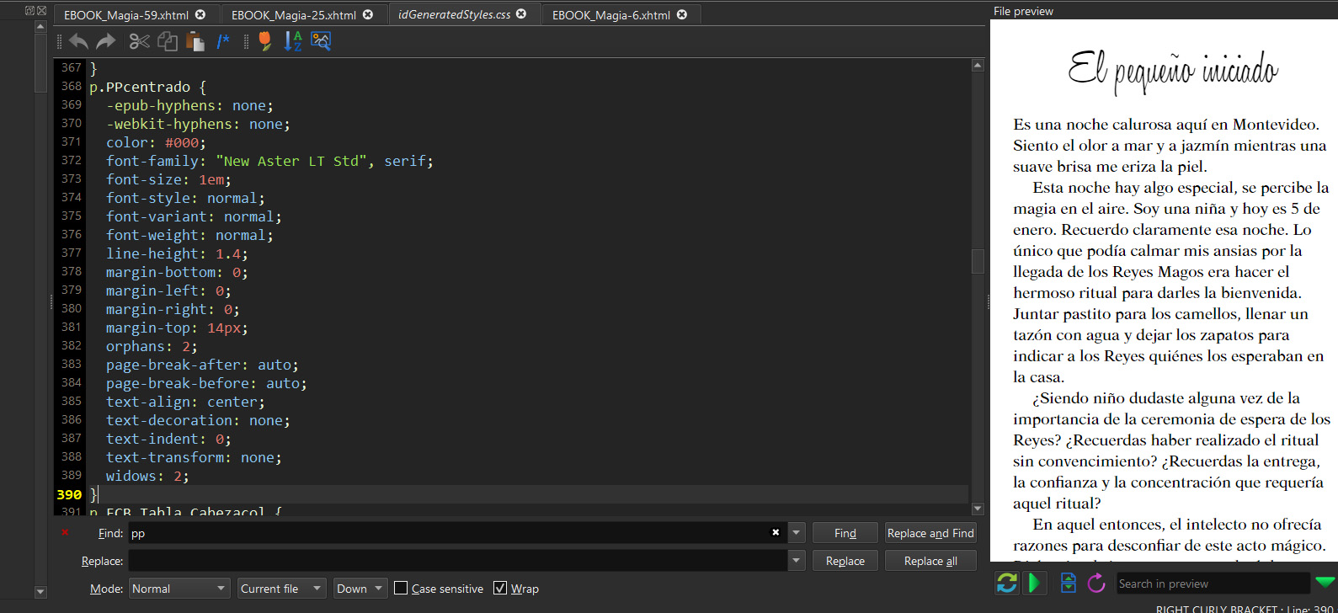Click the code editor scroll up arrow
The image size is (1338, 613).
[x=978, y=65]
